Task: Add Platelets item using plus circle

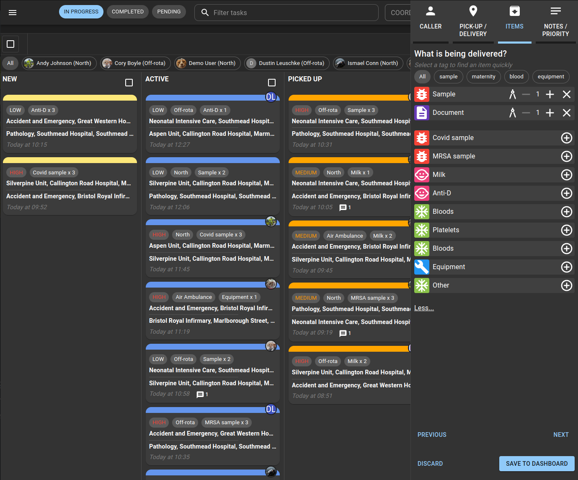Action: pos(566,230)
